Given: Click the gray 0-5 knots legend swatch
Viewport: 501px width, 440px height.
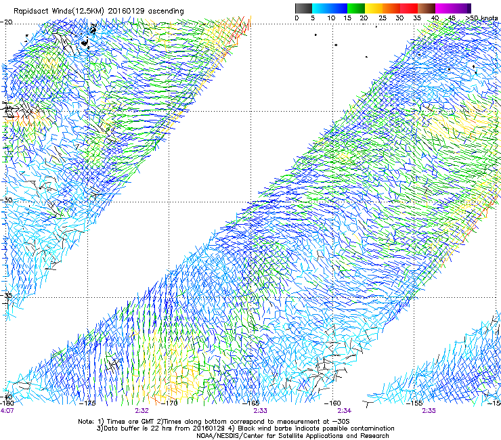Looking at the screenshot, I should [303, 8].
